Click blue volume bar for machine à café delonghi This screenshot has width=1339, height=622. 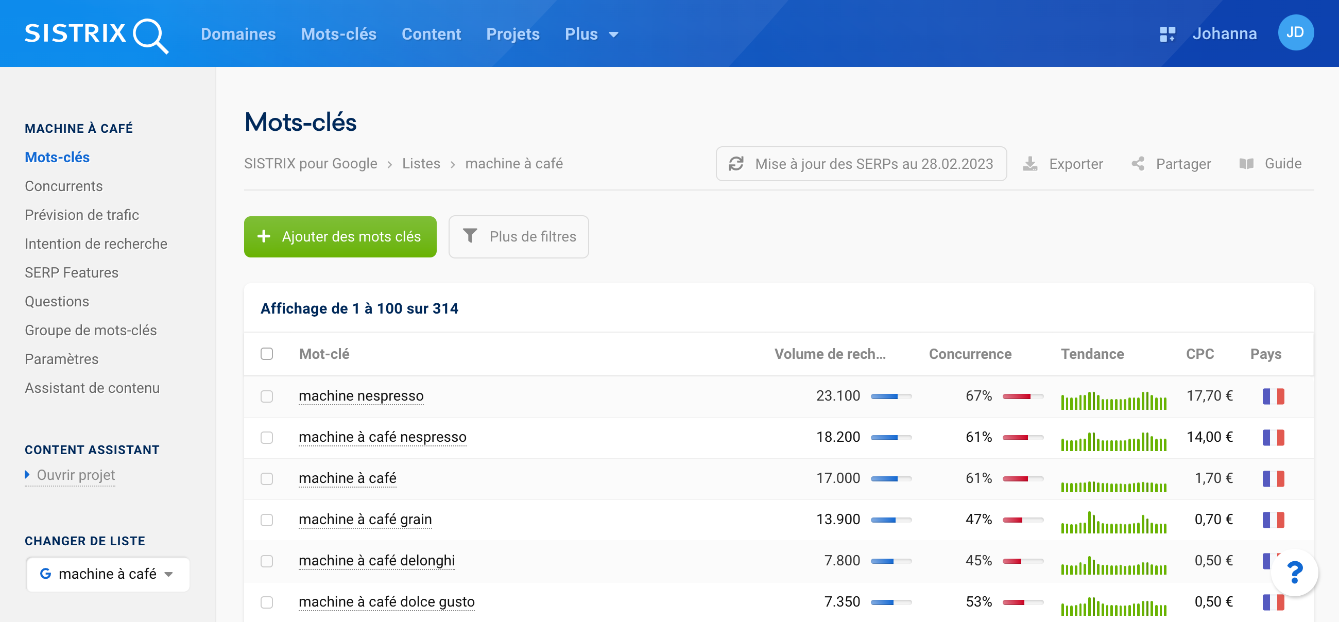point(891,561)
